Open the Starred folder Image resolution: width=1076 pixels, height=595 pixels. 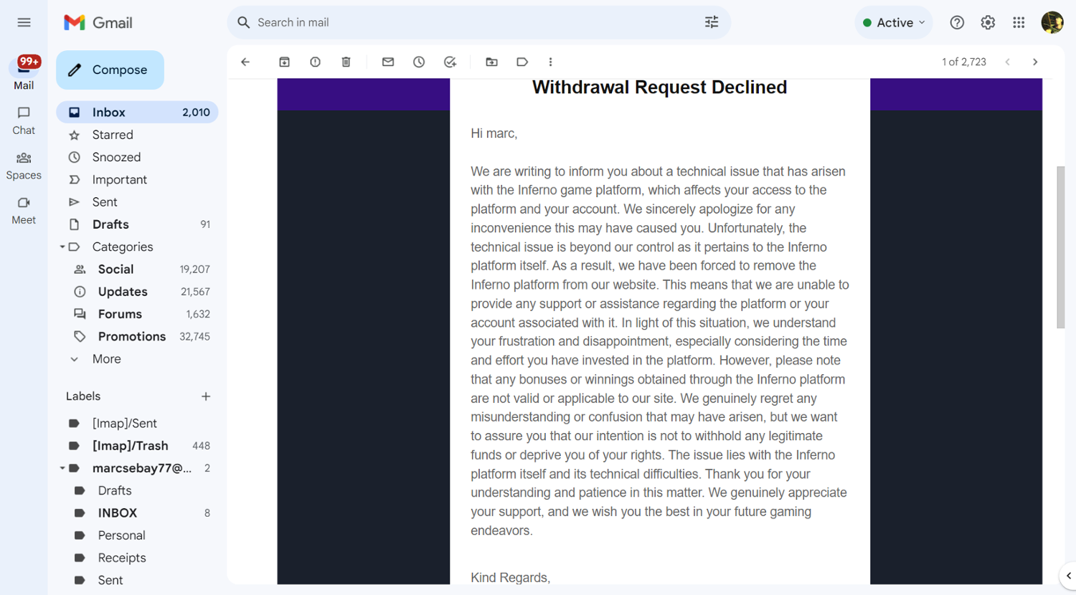pyautogui.click(x=113, y=135)
